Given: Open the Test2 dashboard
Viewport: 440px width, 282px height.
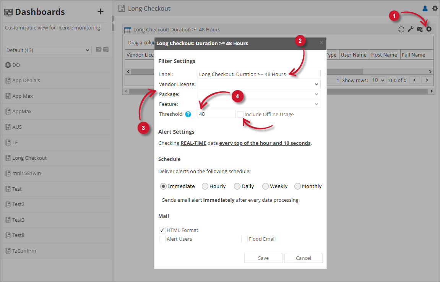Looking at the screenshot, I should coord(56,204).
